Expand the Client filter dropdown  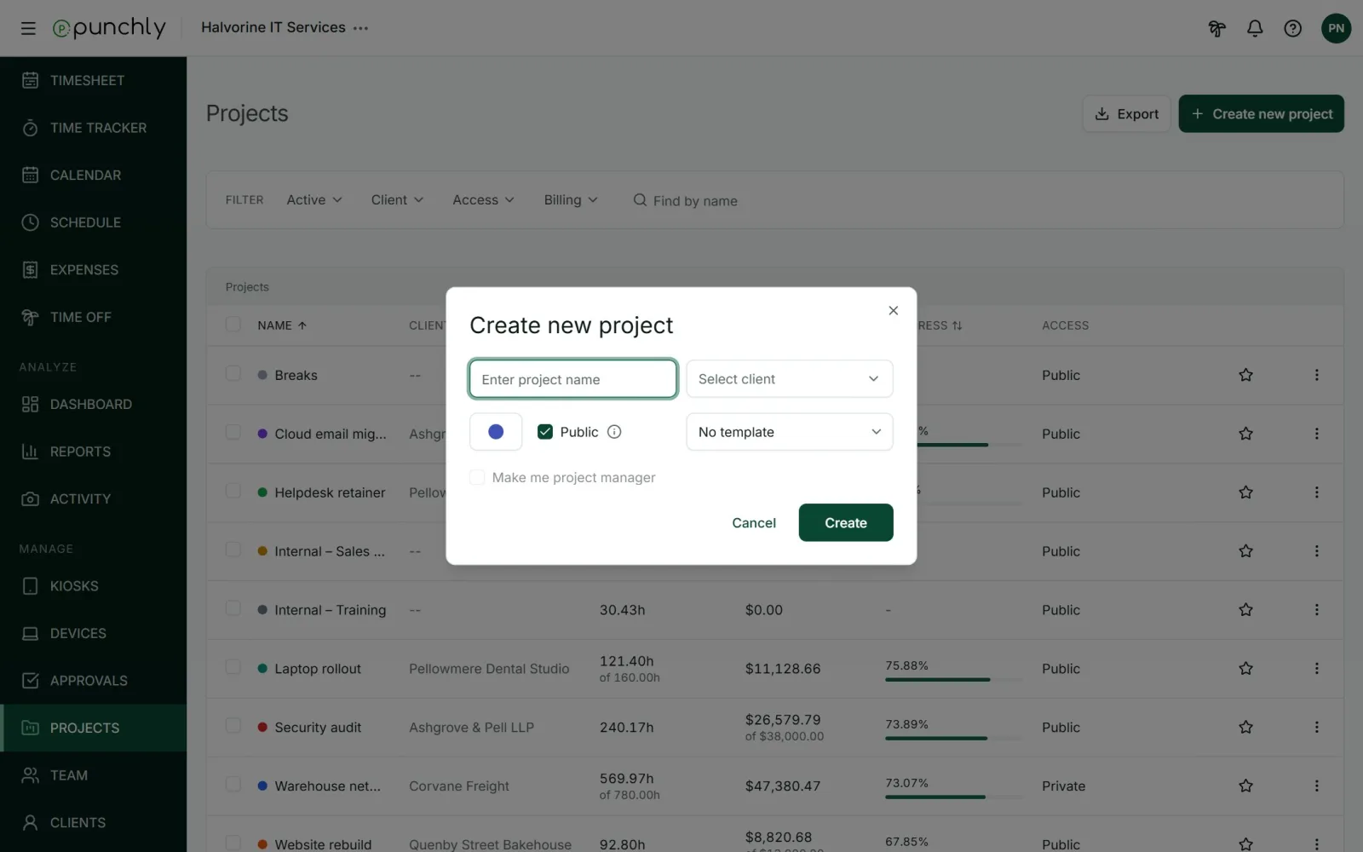397,200
